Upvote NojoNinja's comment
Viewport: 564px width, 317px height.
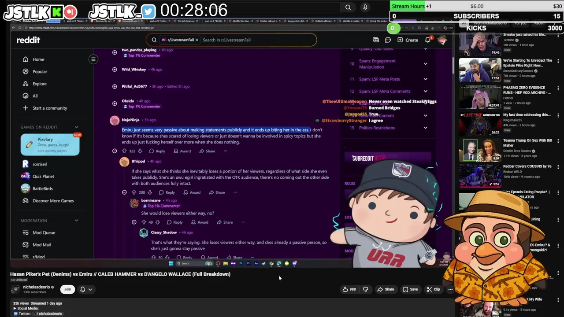[124, 151]
